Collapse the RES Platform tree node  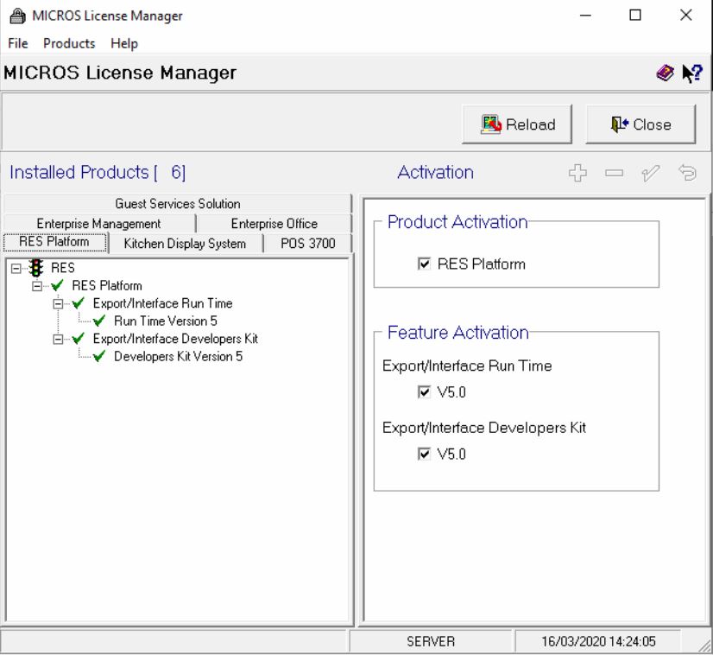click(37, 286)
